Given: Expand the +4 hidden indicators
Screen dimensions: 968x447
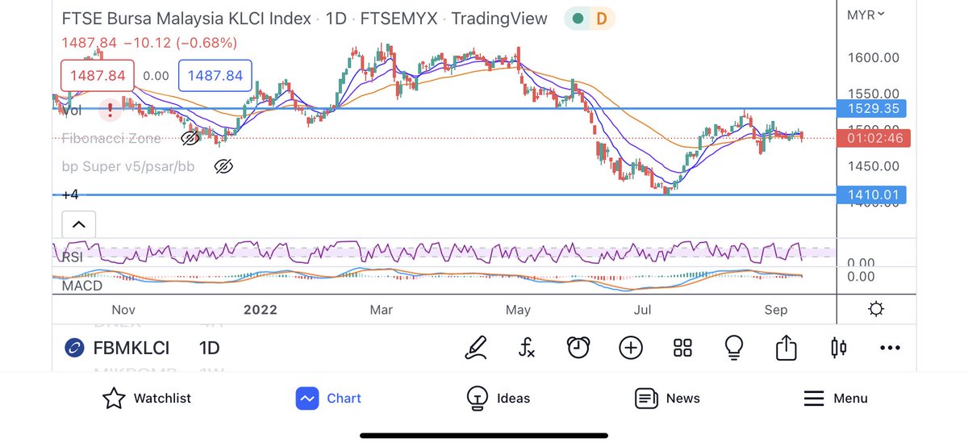Looking at the screenshot, I should click(70, 194).
